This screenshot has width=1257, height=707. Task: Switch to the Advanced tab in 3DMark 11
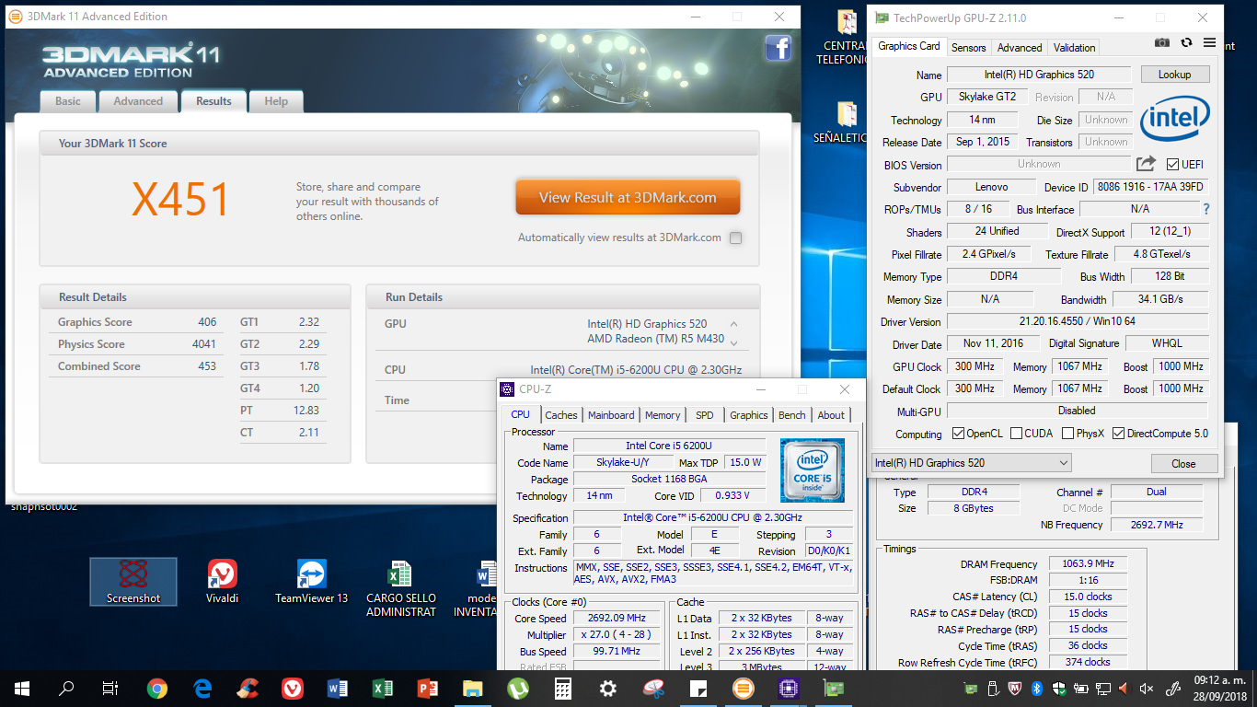(138, 101)
